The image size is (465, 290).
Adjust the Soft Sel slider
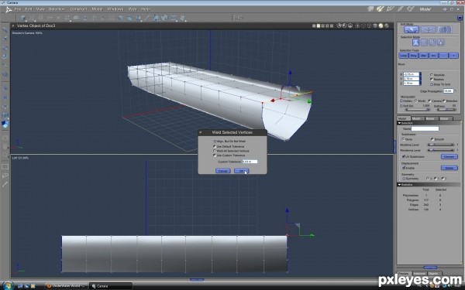click(418, 110)
